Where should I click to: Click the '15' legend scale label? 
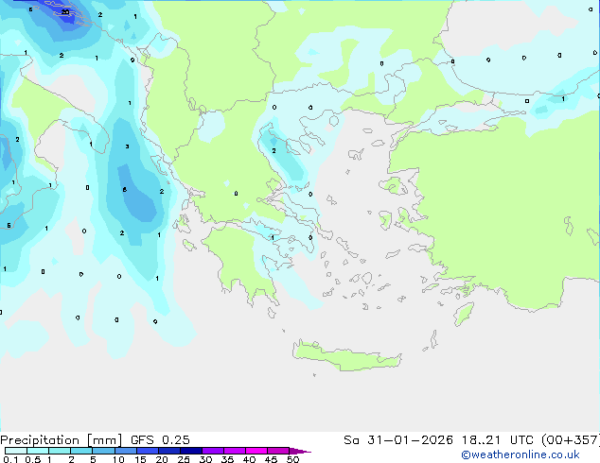pos(140,459)
